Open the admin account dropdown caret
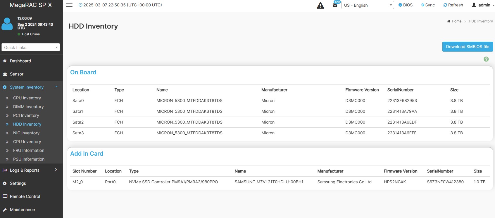 tap(493, 5)
